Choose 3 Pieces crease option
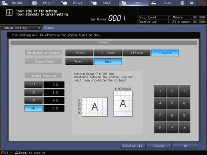The width and height of the screenshot is (207, 155). tap(137, 53)
